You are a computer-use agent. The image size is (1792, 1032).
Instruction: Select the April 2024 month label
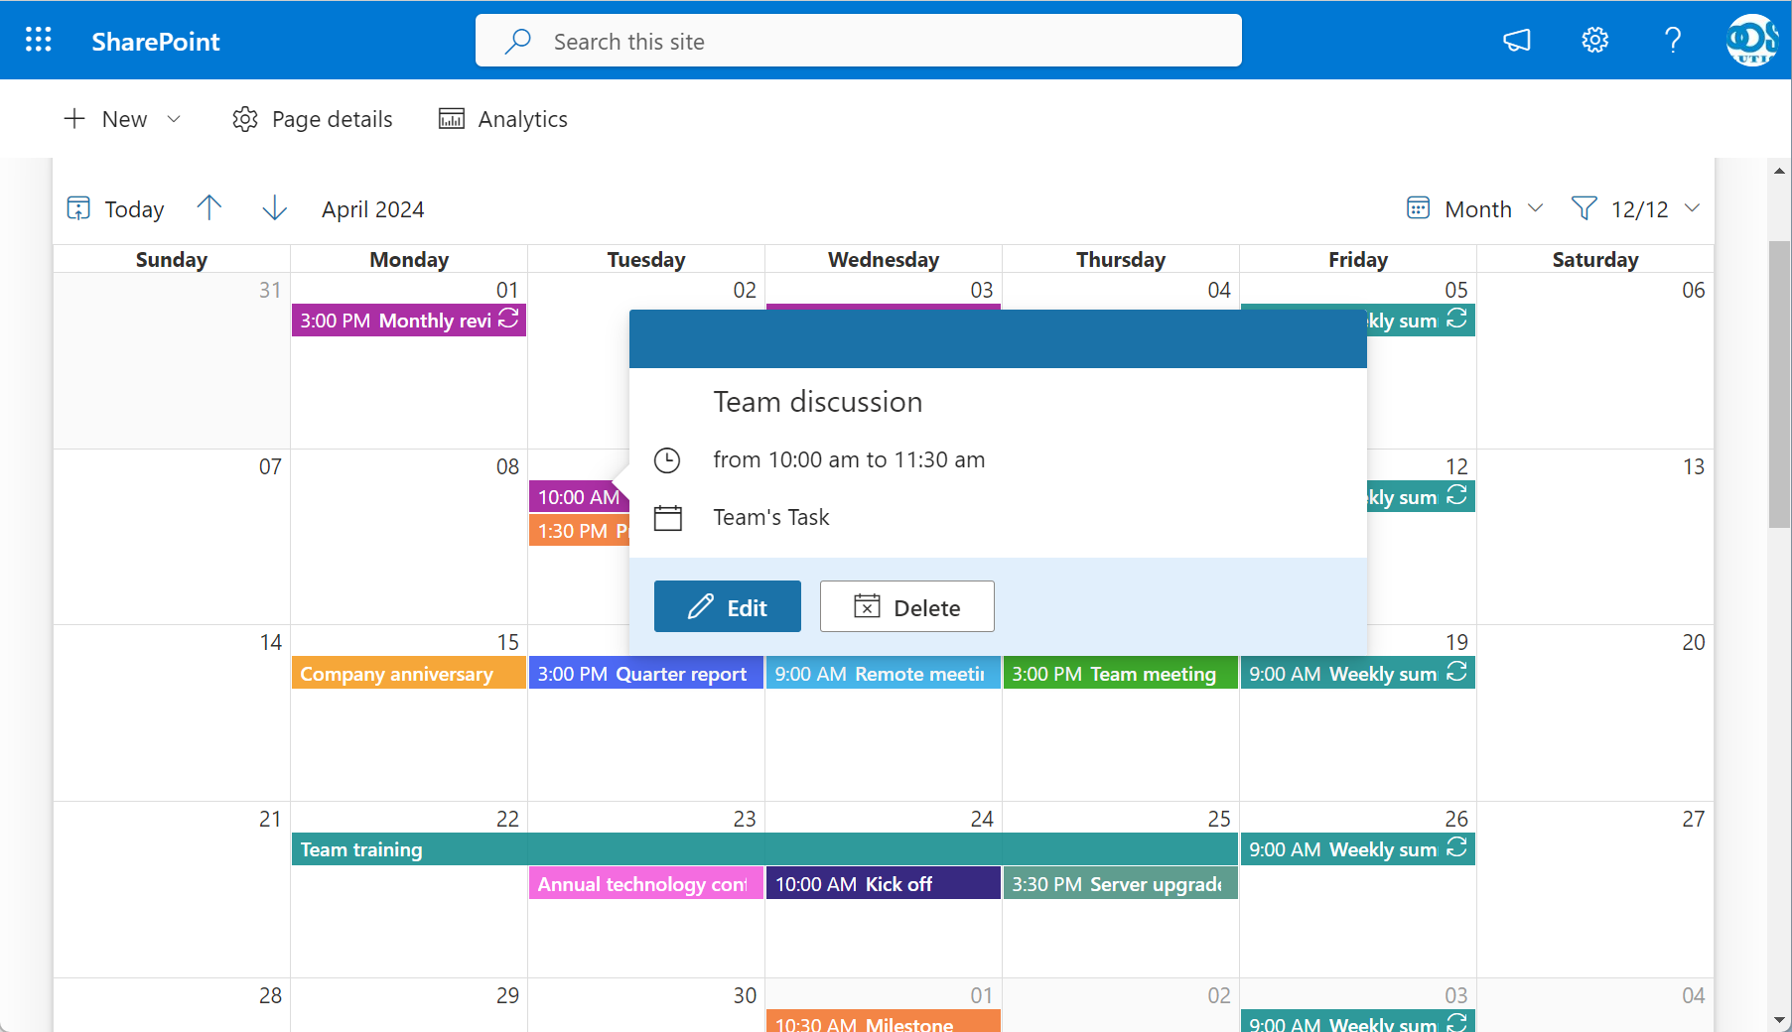click(x=373, y=208)
